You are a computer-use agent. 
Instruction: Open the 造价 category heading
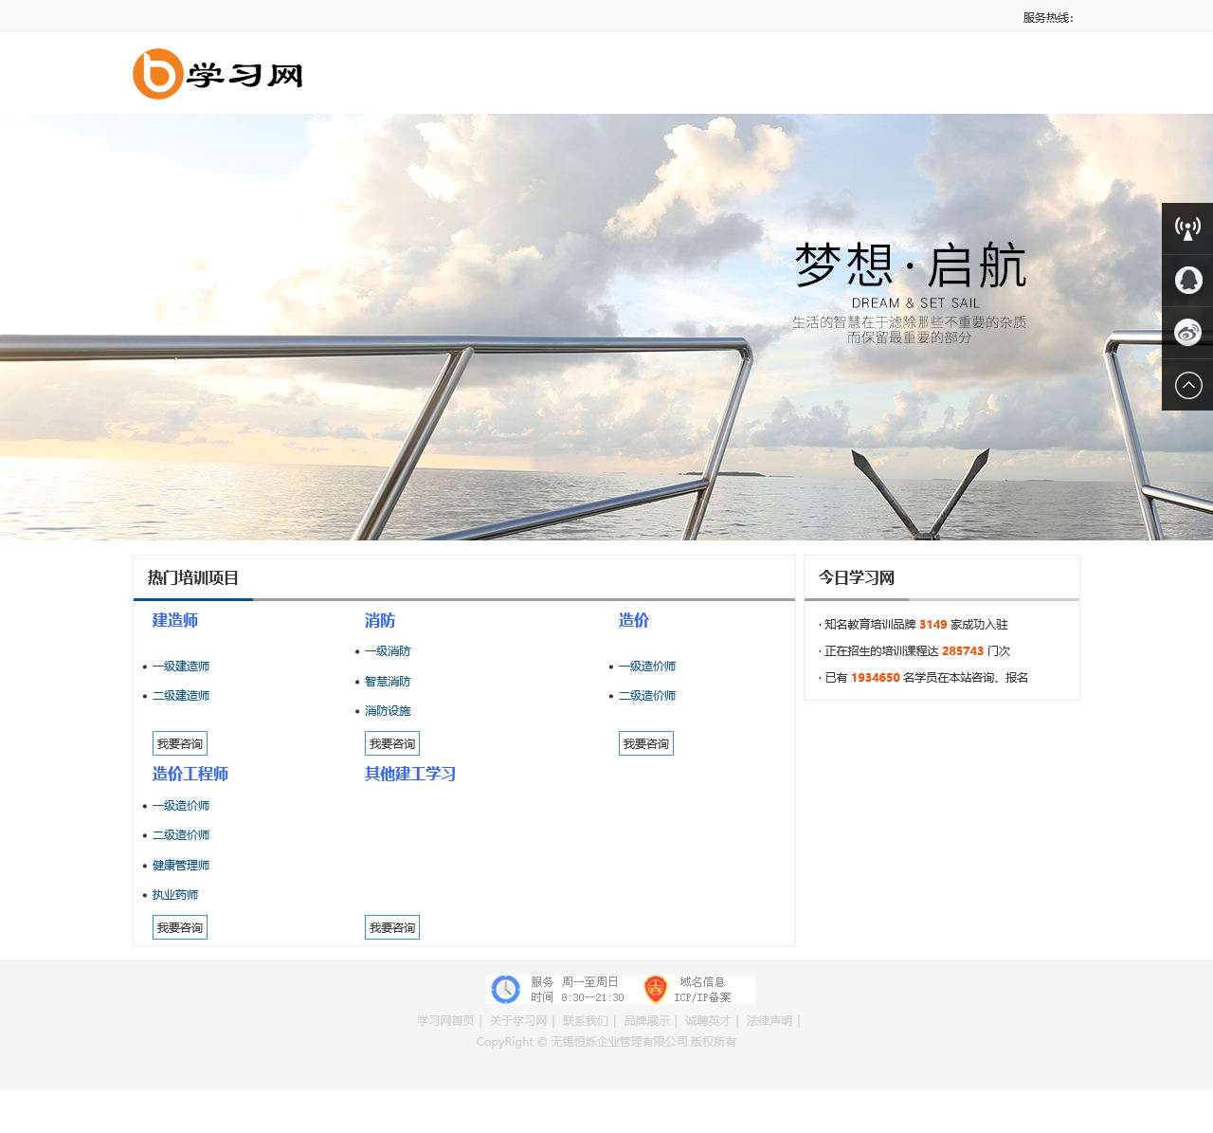(634, 620)
